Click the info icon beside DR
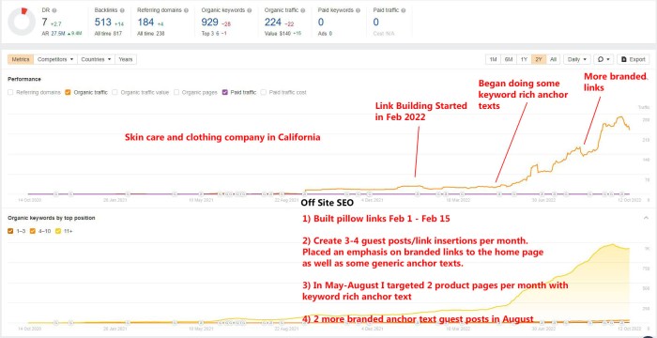The image size is (657, 338). (54, 10)
